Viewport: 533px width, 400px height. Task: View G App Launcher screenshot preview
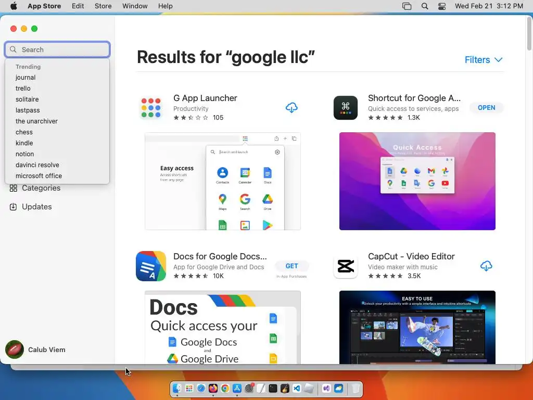[x=223, y=181]
